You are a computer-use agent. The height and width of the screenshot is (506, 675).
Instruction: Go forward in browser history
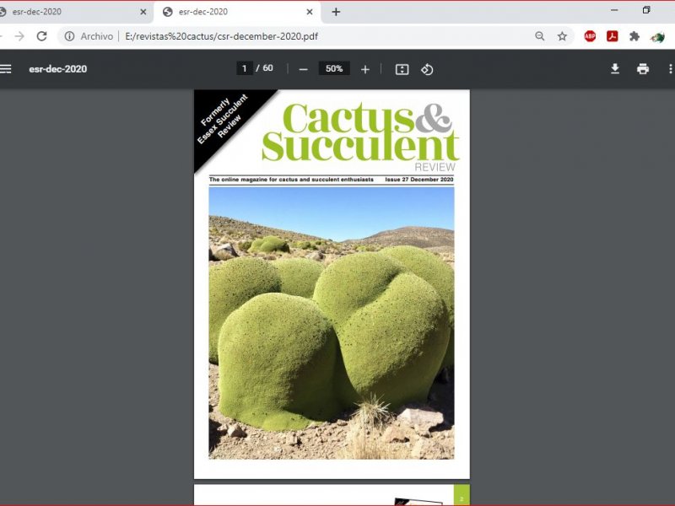(x=19, y=36)
